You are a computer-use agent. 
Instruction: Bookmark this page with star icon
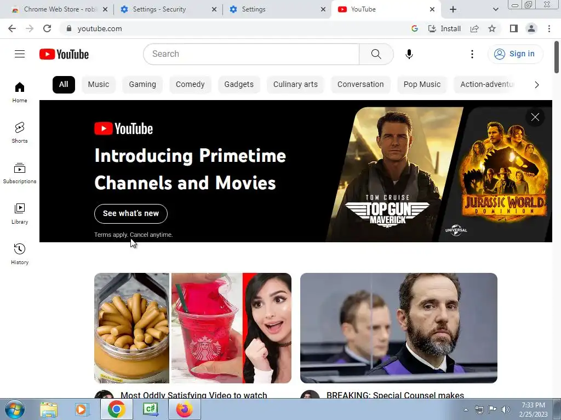[x=492, y=28]
